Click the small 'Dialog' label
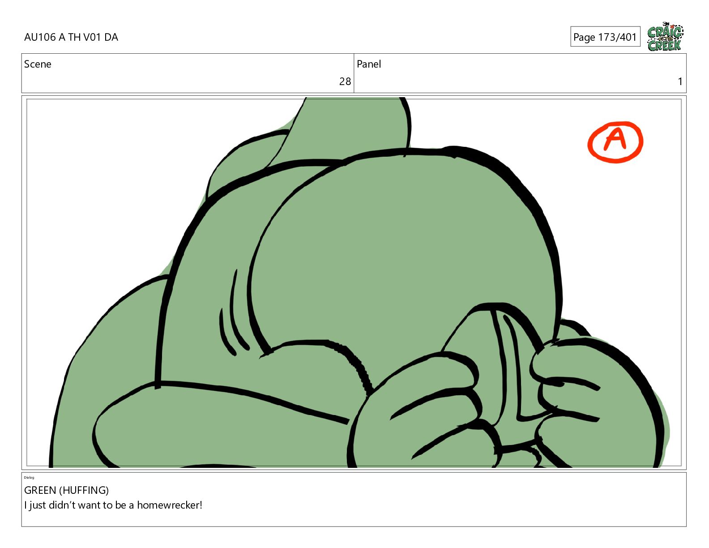The height and width of the screenshot is (548, 709). (x=29, y=477)
